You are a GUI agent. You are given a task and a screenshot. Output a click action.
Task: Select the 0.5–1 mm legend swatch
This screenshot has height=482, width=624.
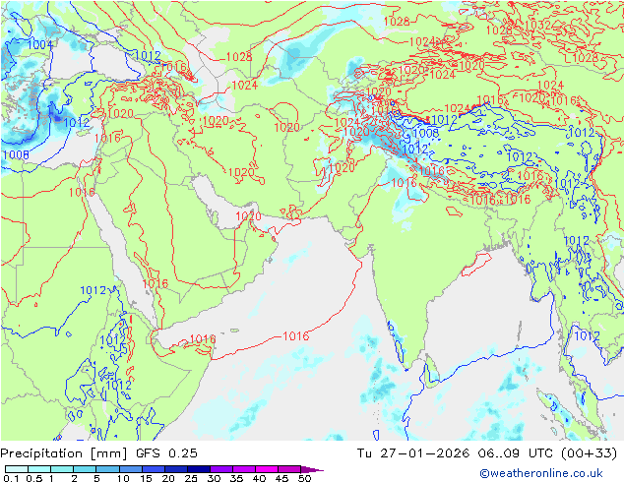39,469
